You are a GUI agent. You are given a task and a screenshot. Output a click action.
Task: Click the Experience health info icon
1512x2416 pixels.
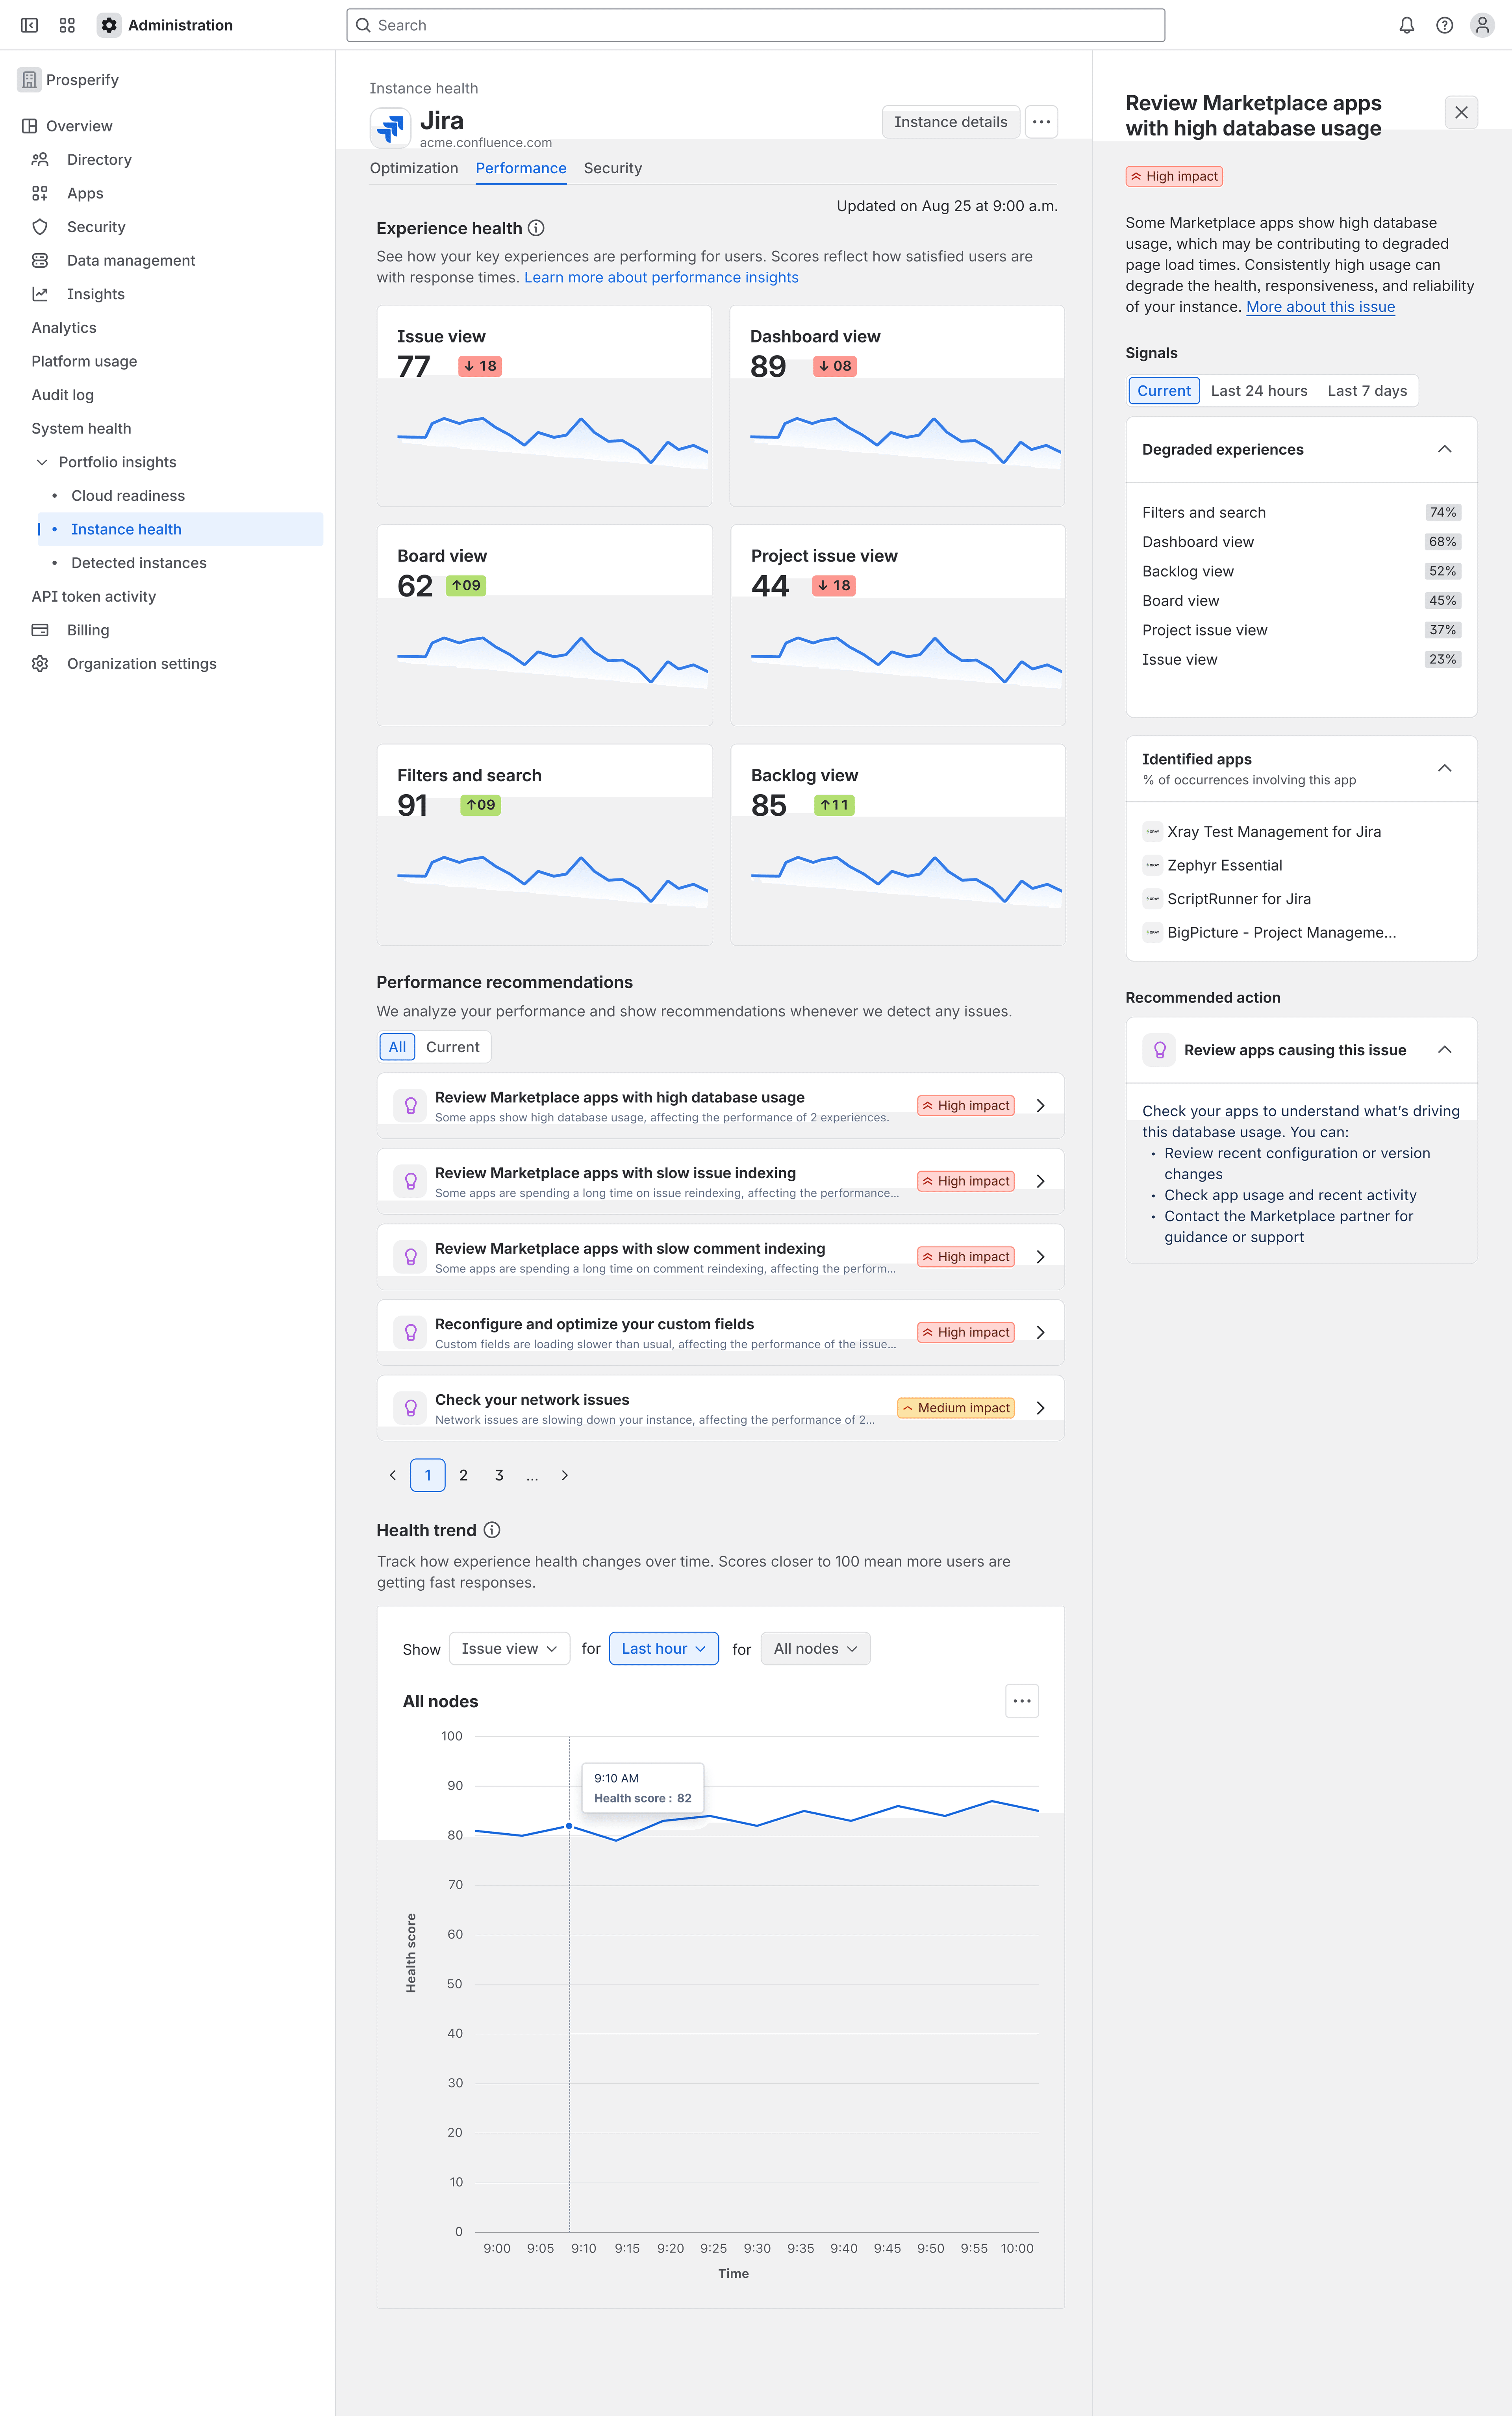[536, 228]
